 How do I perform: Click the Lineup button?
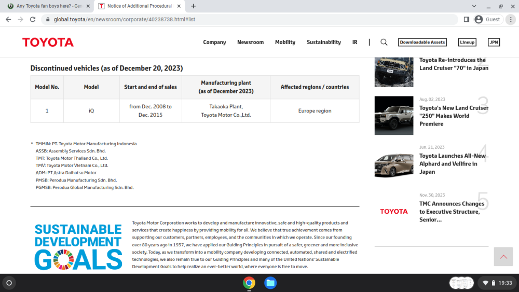coord(467,43)
